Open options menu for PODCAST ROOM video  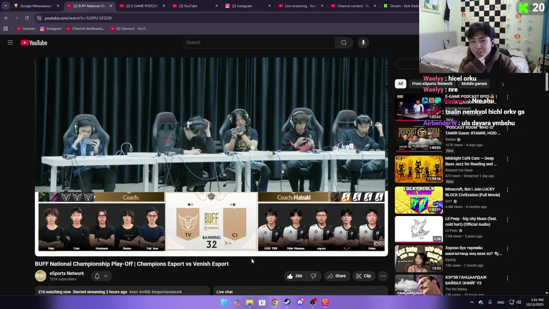[x=507, y=128]
